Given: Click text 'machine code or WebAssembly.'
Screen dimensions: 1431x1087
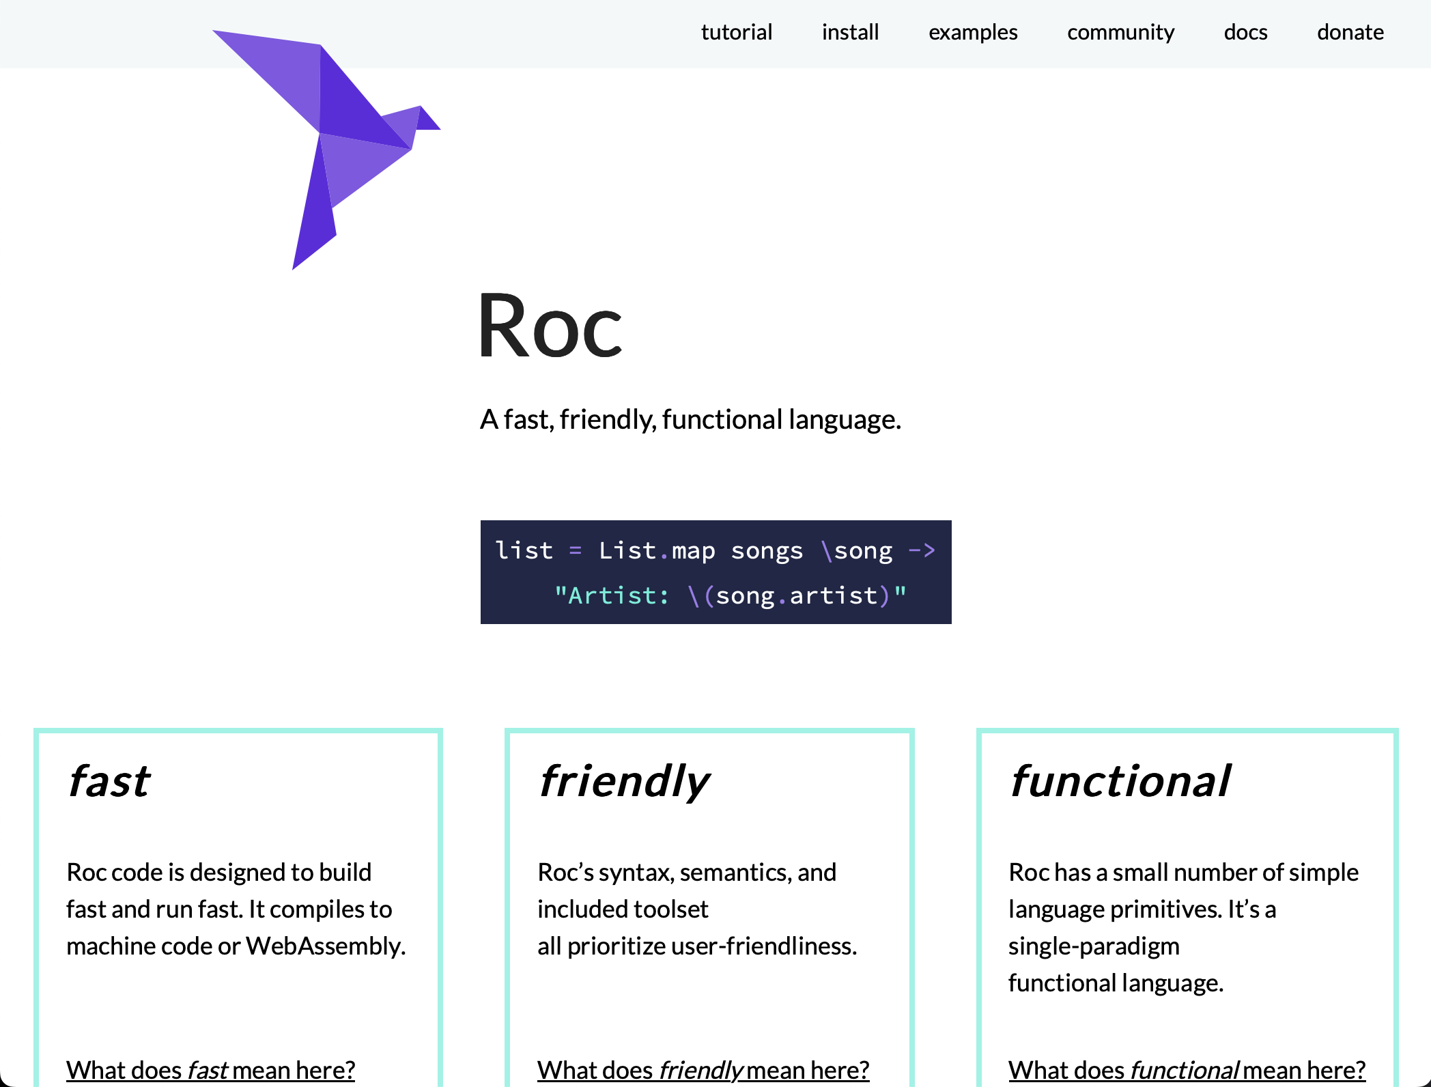Looking at the screenshot, I should click(236, 946).
